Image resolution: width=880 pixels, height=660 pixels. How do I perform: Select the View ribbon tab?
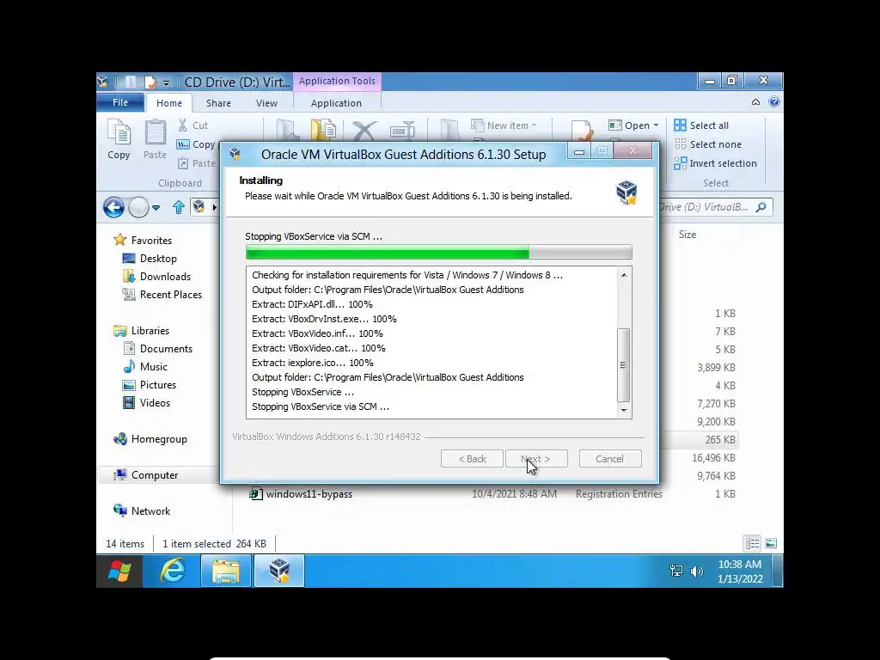pos(266,103)
